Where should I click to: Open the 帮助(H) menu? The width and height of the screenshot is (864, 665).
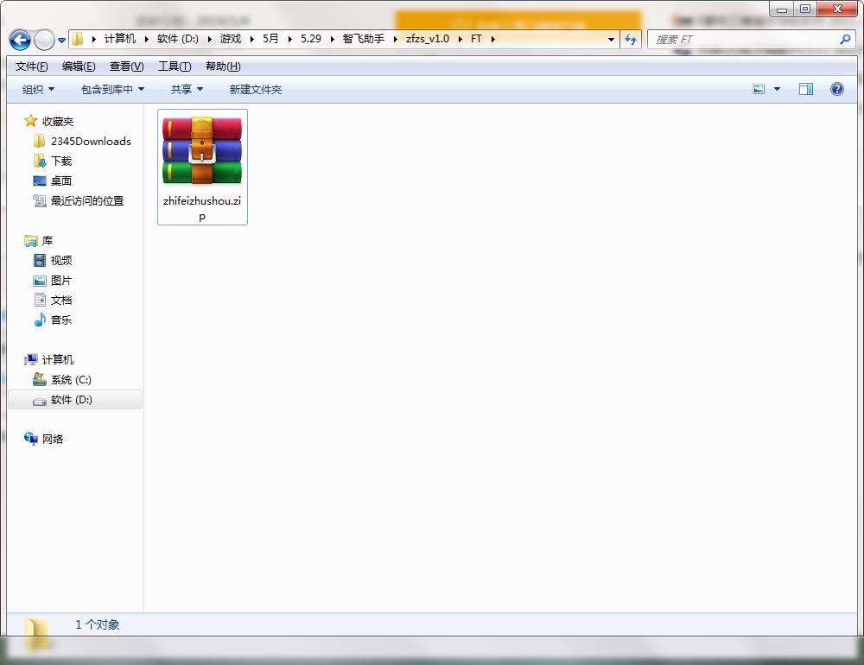[x=223, y=66]
